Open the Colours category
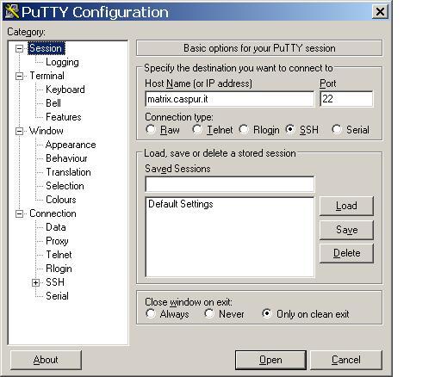Image resolution: width=441 pixels, height=377 pixels. (61, 200)
